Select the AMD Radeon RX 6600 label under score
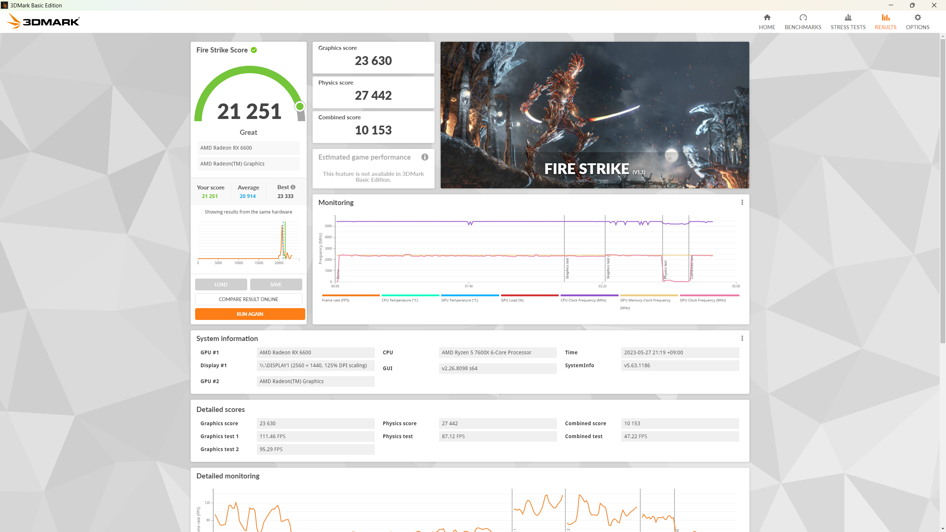Viewport: 946px width, 532px height. click(248, 147)
